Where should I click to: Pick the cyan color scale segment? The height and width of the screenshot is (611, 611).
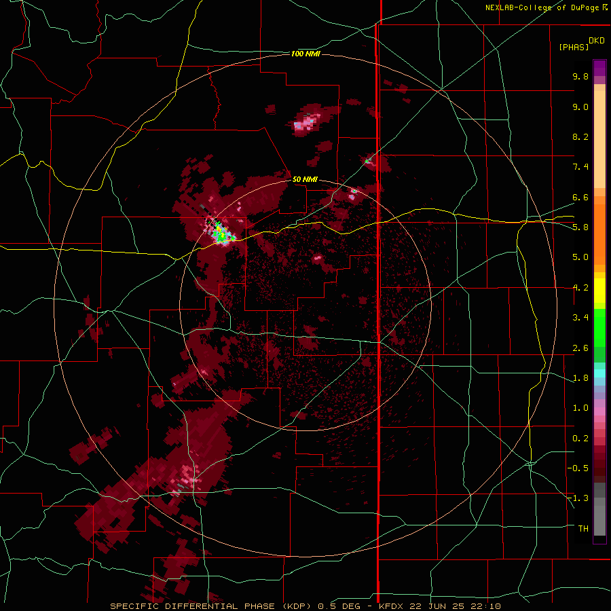(x=599, y=373)
